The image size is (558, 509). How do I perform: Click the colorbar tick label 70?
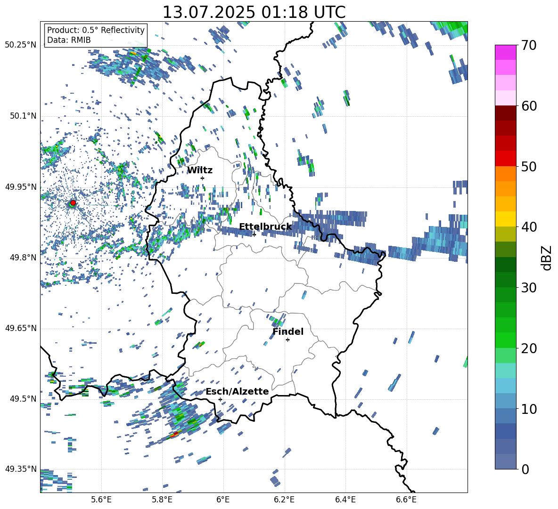click(528, 45)
